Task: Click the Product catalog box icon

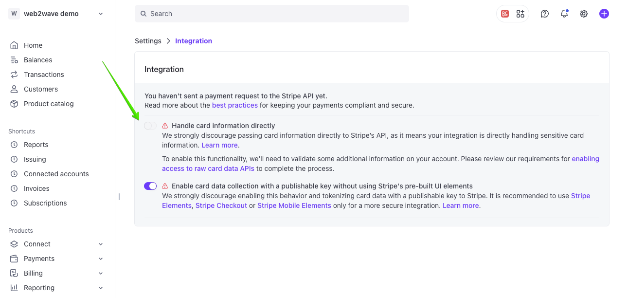Action: tap(14, 104)
